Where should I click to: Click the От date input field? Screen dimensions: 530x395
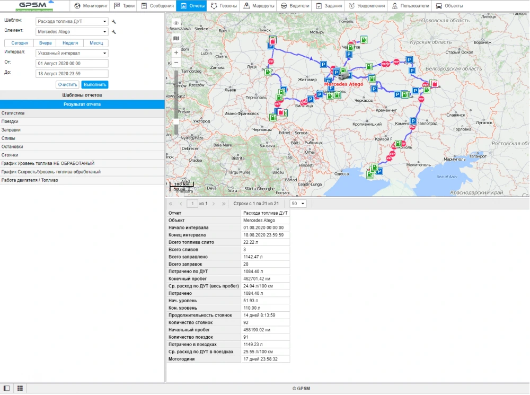click(72, 64)
